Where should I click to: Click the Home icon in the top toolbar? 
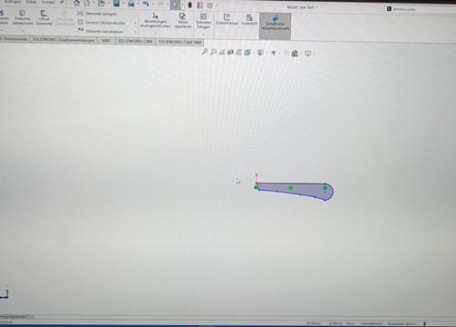click(77, 4)
